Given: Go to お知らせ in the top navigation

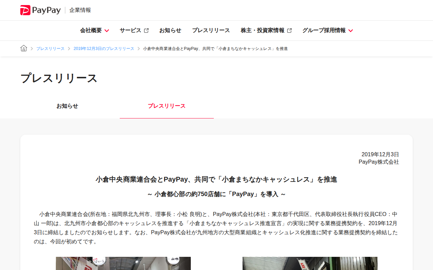Looking at the screenshot, I should [170, 30].
